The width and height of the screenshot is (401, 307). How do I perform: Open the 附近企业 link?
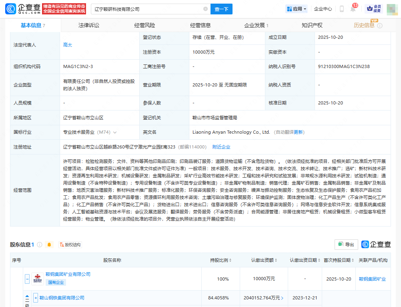(221, 147)
